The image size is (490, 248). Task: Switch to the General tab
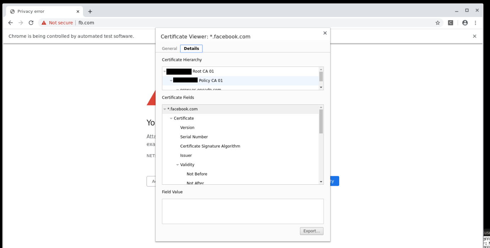pyautogui.click(x=169, y=48)
